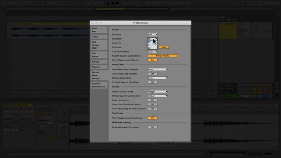Click the 'Draw Mode with Pitch Lock' label
Screen dimensions: 281x158
pos(126,127)
